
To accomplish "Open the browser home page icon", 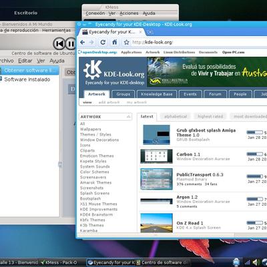I will pyautogui.click(x=115, y=42).
